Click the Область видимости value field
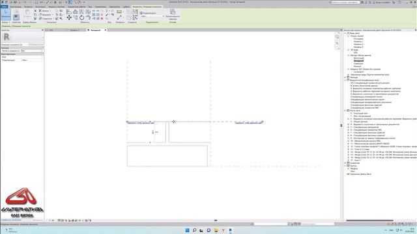The image size is (417, 234). click(32, 51)
